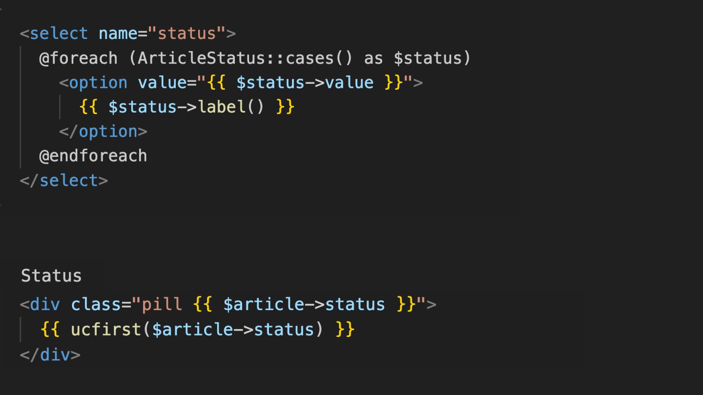703x395 pixels.
Task: Click the ucfirst function name
Action: point(106,329)
